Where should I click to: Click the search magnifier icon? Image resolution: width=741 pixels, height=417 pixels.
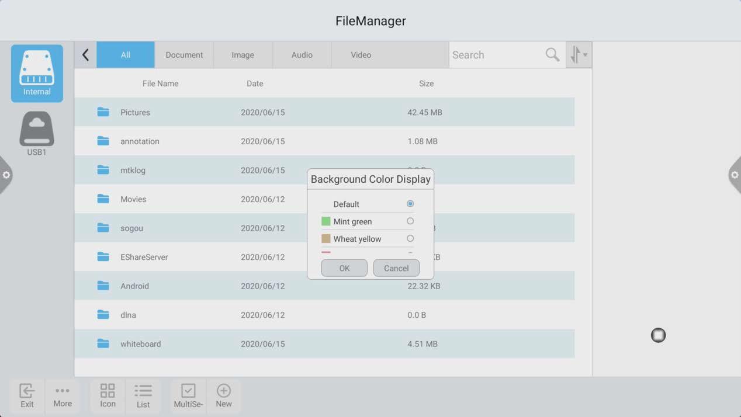552,55
